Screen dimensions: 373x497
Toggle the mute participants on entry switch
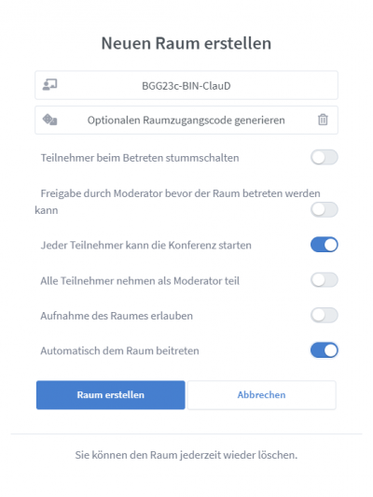pyautogui.click(x=324, y=158)
